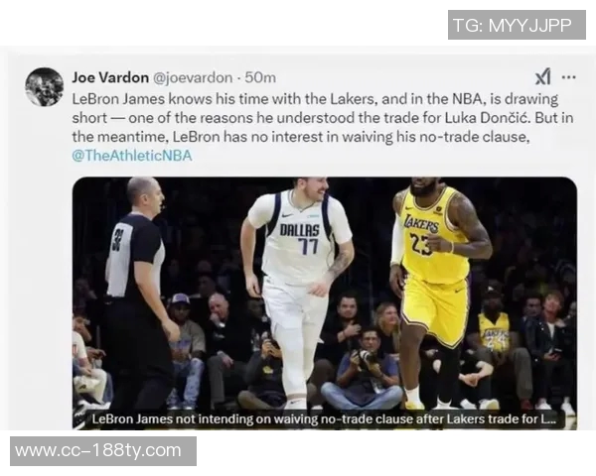Click the www.cc-188ty.com watermark banner
Screen dimensions: 596x476
[103, 451]
